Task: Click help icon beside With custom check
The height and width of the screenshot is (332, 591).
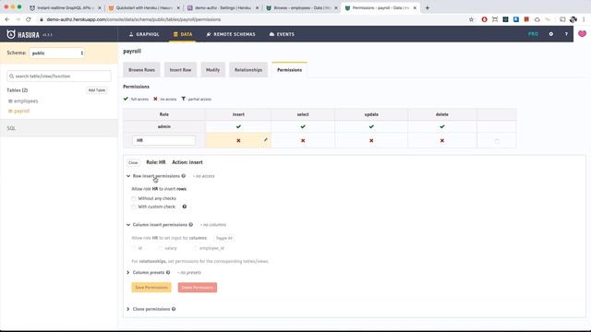Action: coord(185,207)
